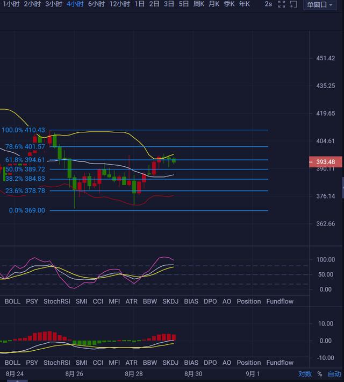Screen dimensions: 344x382
Task: Choose CCI in lower indicator tab row
Action: pos(98,363)
